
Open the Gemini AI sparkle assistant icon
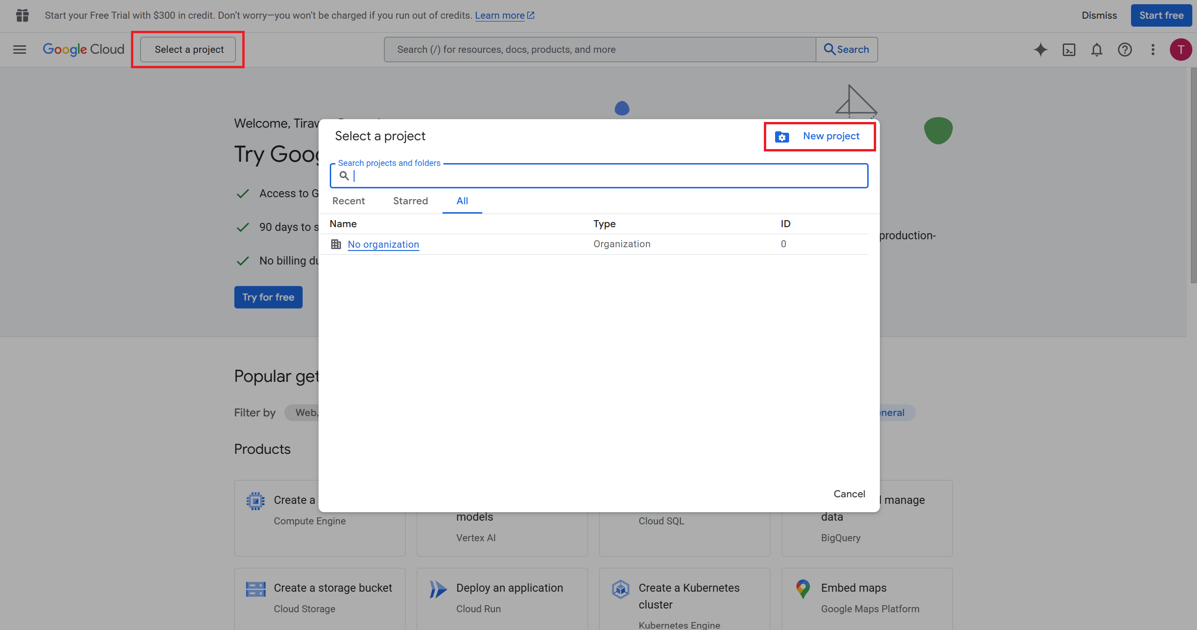pos(1040,50)
